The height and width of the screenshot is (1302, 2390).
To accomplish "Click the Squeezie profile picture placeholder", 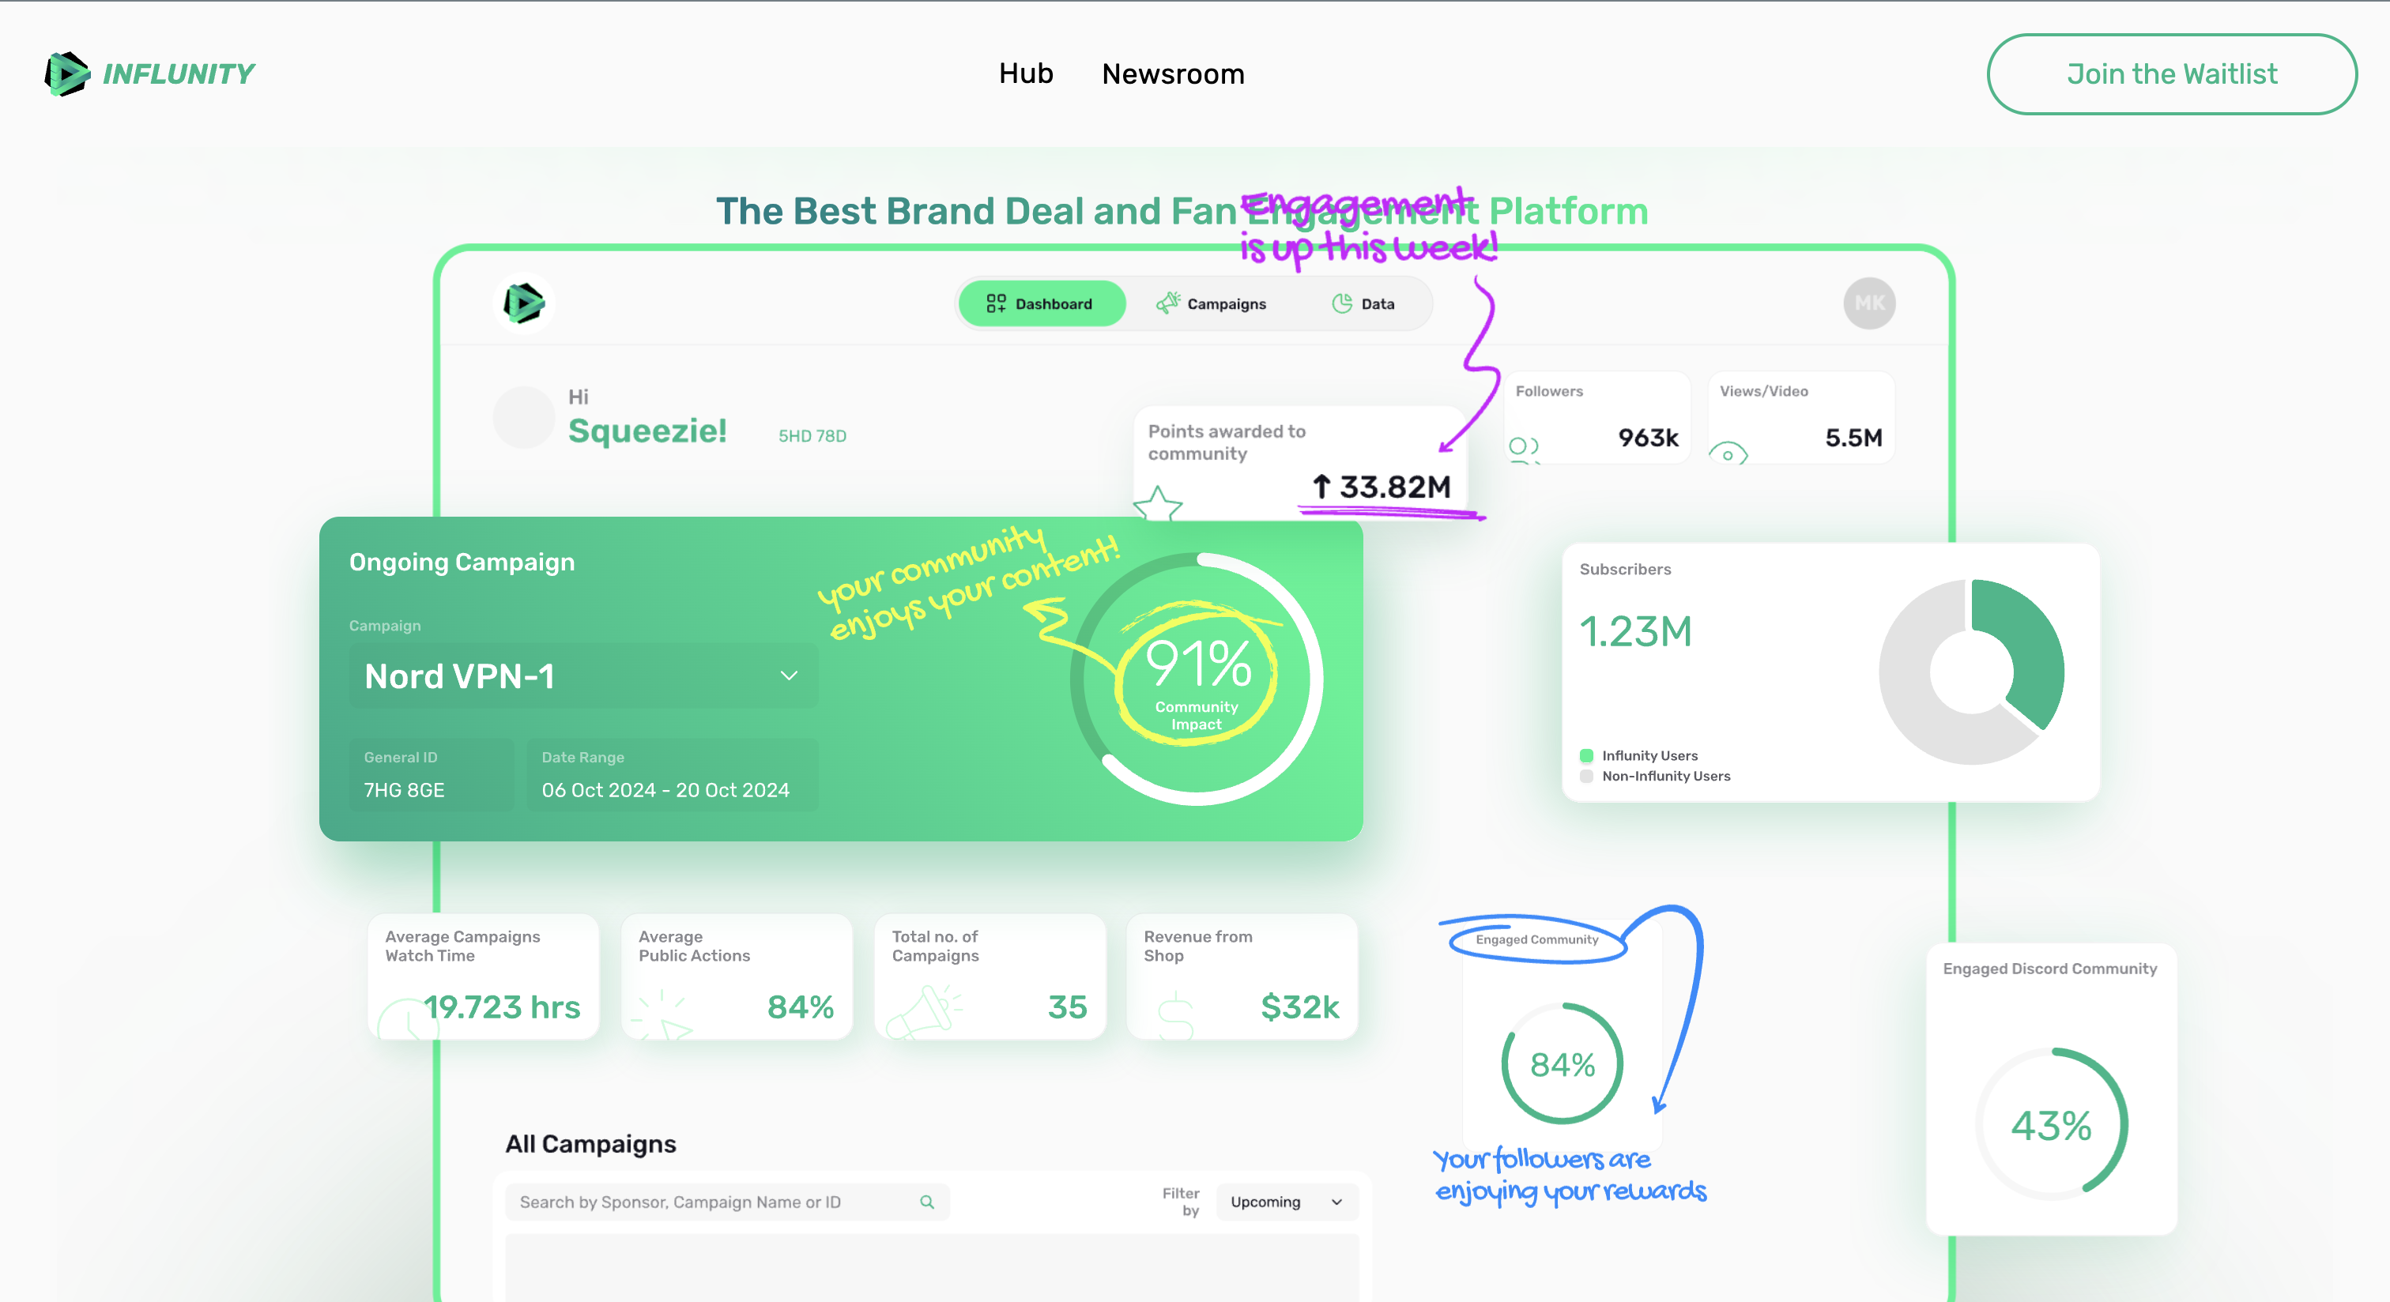I will tap(523, 417).
